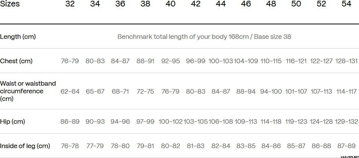Image resolution: width=359 pixels, height=158 pixels.
Task: Select the size 38 column header
Action: [x=145, y=4]
